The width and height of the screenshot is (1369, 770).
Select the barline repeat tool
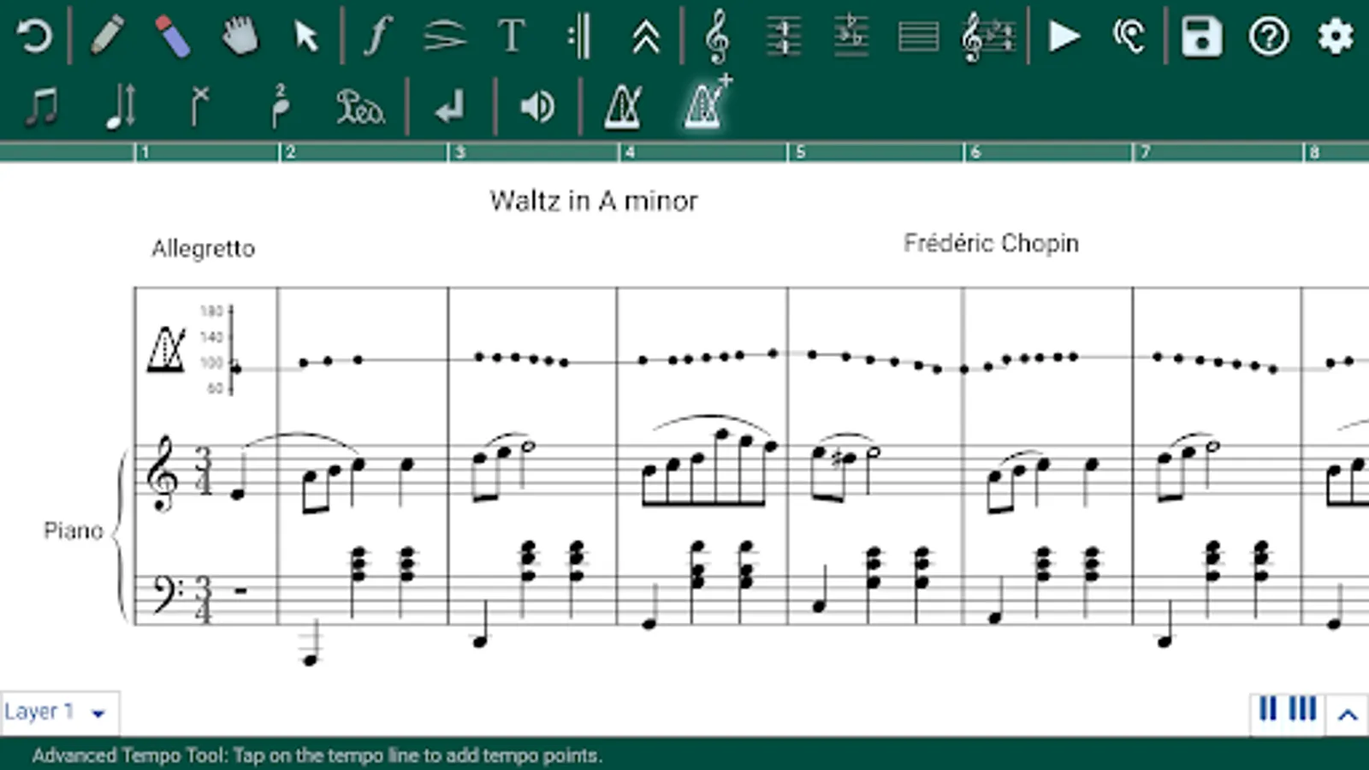(578, 36)
